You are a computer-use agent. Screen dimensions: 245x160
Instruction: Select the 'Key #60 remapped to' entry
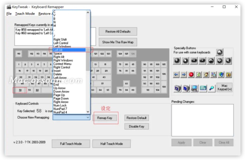(34, 33)
